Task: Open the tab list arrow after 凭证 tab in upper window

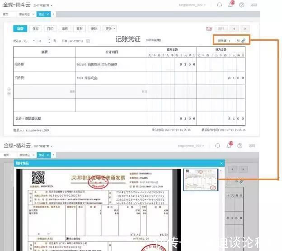Action: pos(53,14)
